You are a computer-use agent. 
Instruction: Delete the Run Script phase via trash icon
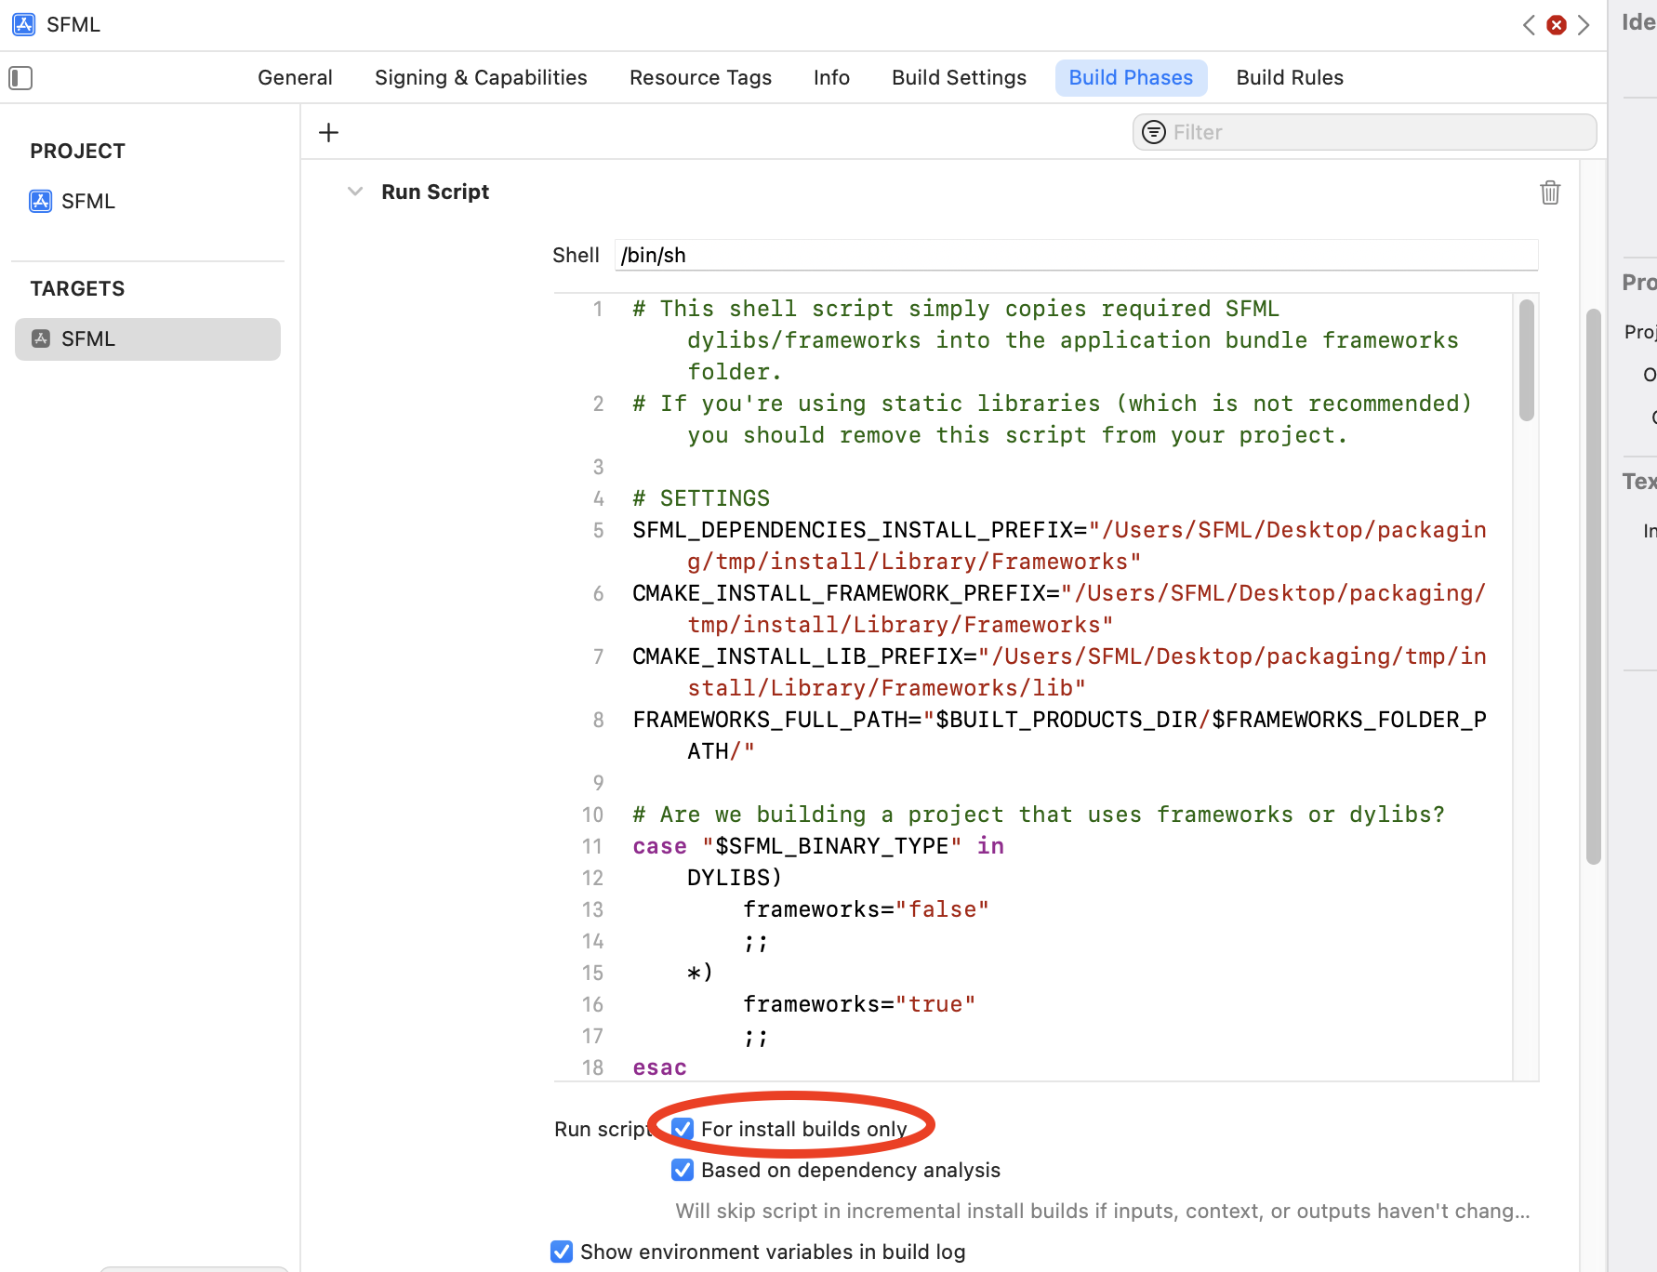click(1549, 192)
